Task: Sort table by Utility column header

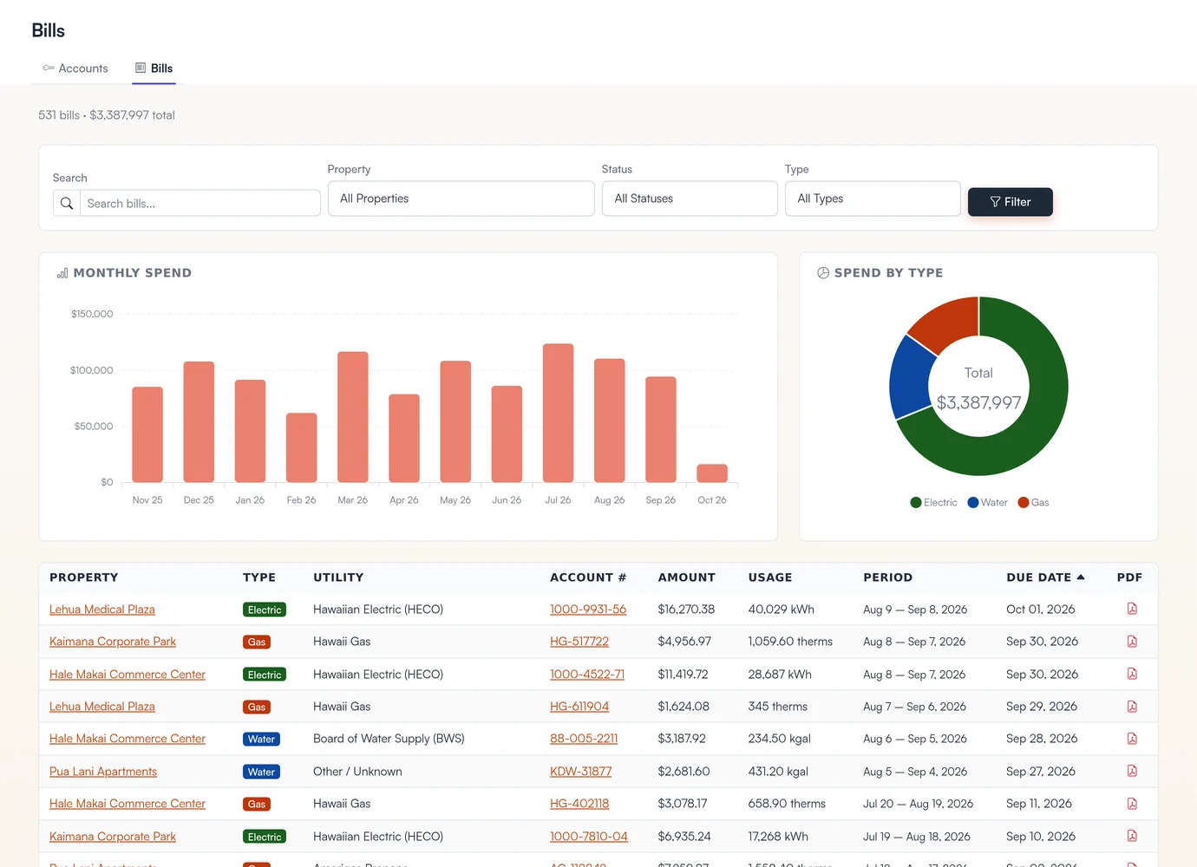Action: coord(338,577)
